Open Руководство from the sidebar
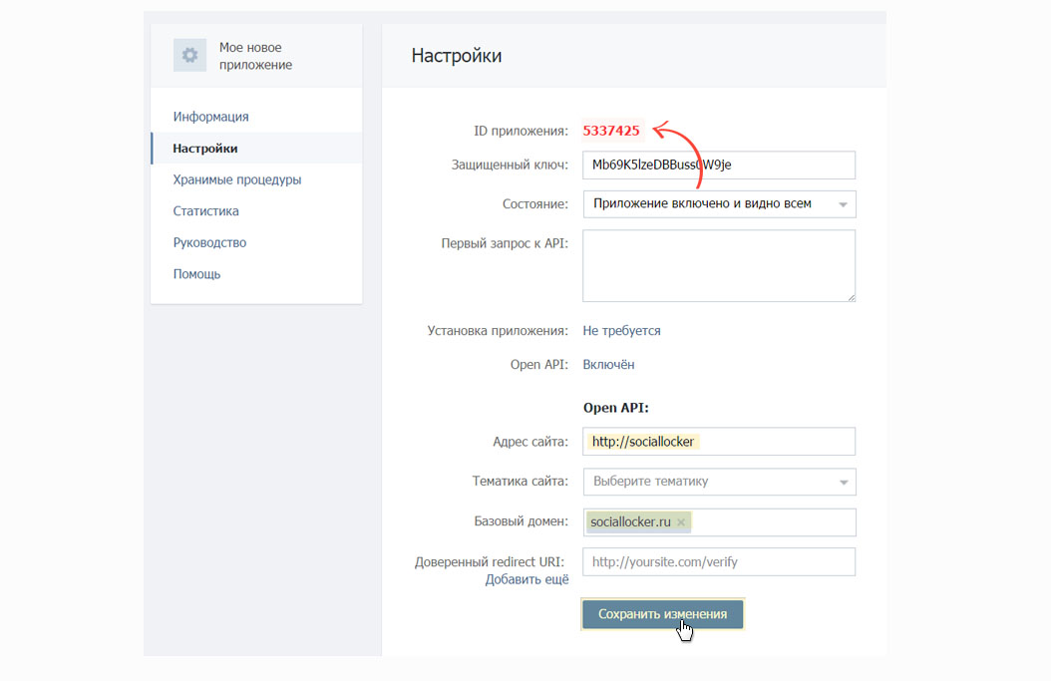The image size is (1051, 681). click(x=209, y=242)
